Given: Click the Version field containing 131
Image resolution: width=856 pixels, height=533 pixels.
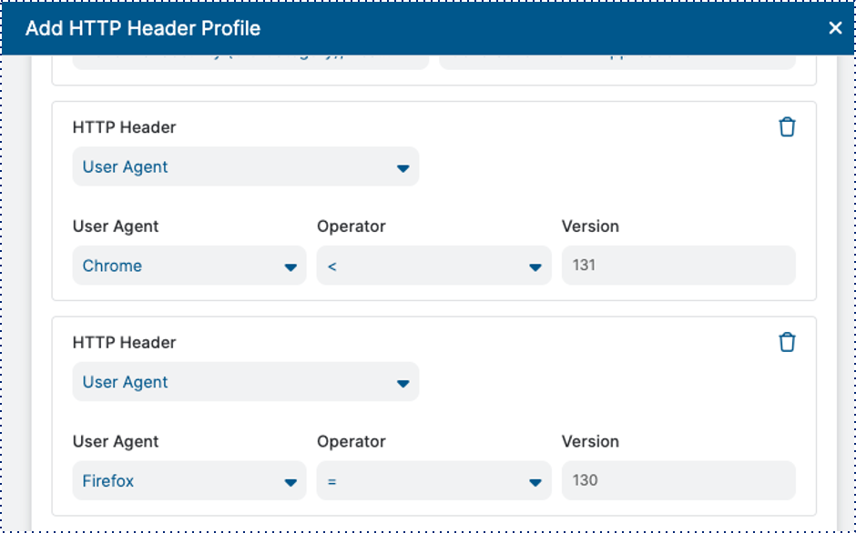Looking at the screenshot, I should (x=678, y=266).
